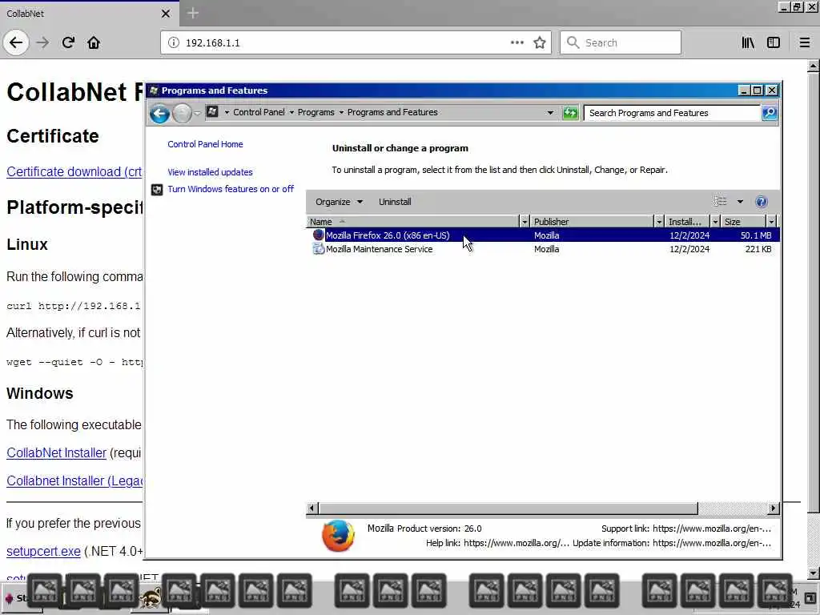Click the 221 KB size cell
The width and height of the screenshot is (820, 615).
coord(758,250)
